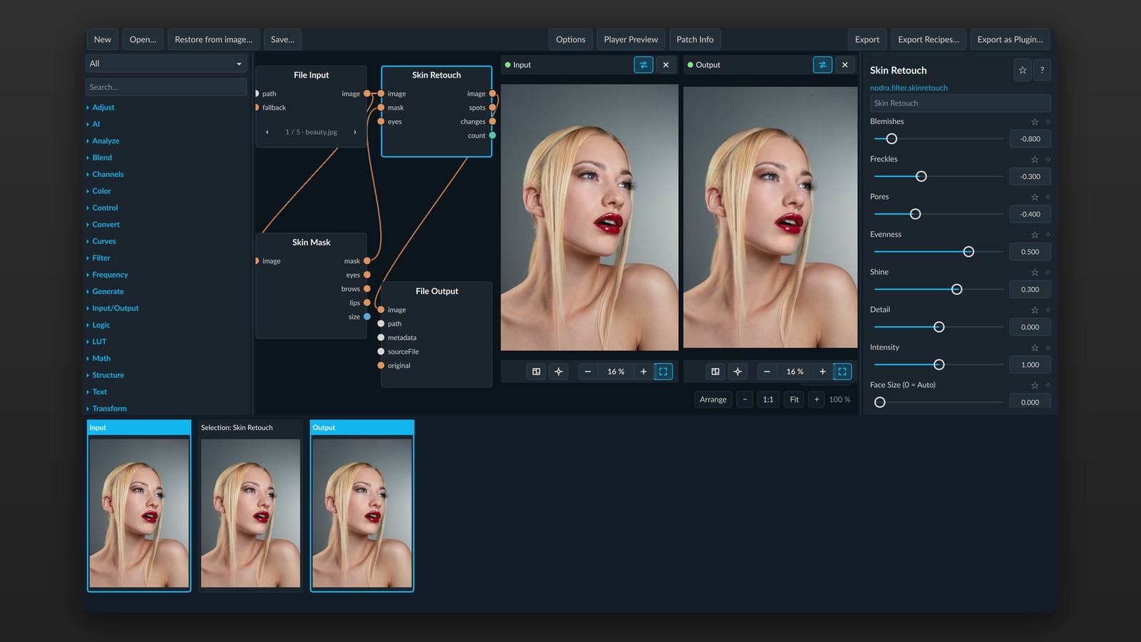Click the New button
The height and width of the screenshot is (642, 1141).
(x=103, y=39)
